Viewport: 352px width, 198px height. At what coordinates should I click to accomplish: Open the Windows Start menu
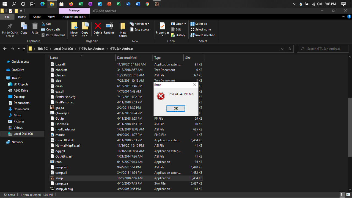coord(4,4)
